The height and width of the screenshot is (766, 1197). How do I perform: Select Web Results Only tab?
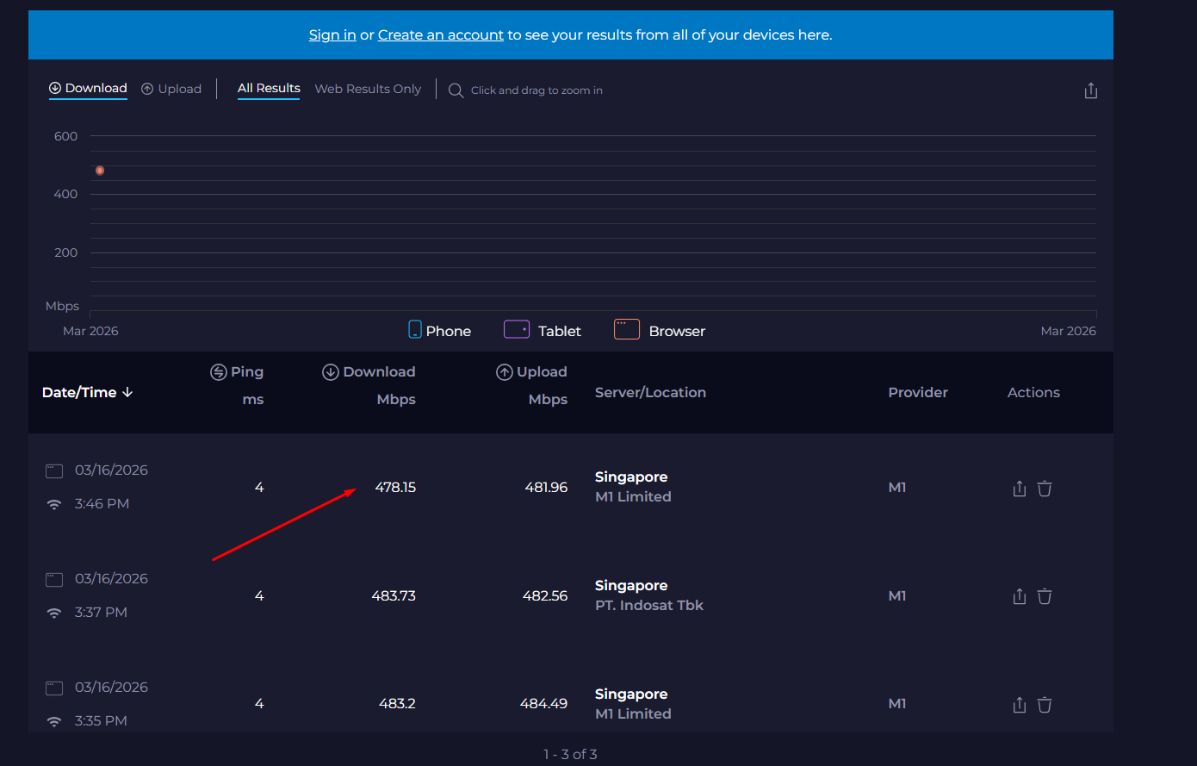[x=368, y=89]
